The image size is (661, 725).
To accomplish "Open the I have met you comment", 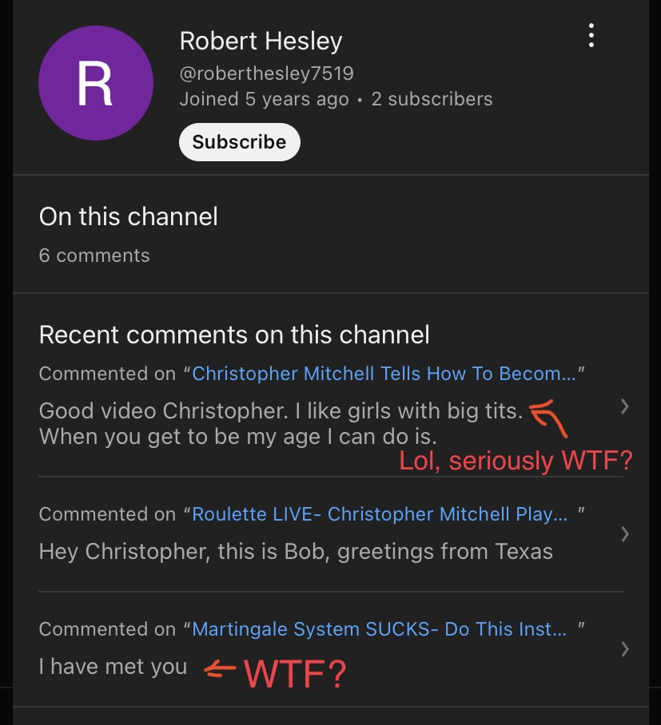I will 113,666.
